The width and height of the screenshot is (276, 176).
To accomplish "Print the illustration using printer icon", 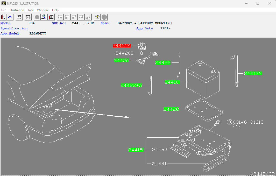I will pos(19,17).
